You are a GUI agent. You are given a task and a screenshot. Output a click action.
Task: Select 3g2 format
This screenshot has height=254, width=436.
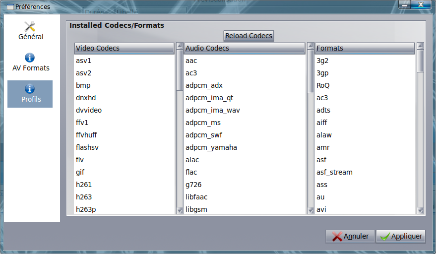[365, 61]
